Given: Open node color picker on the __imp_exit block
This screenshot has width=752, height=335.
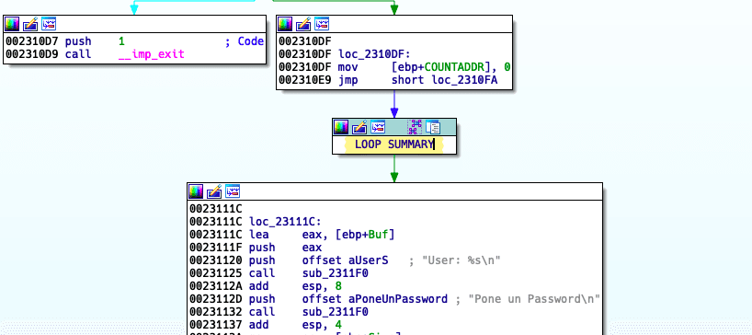Looking at the screenshot, I should pos(12,24).
